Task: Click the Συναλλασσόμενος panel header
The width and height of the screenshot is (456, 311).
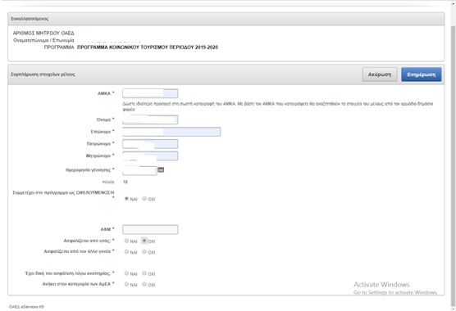Action: [x=226, y=19]
